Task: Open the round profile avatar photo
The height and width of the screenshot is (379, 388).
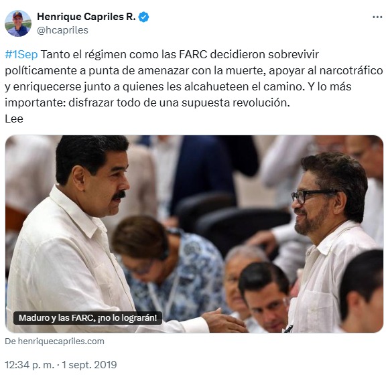Action: coord(18,23)
